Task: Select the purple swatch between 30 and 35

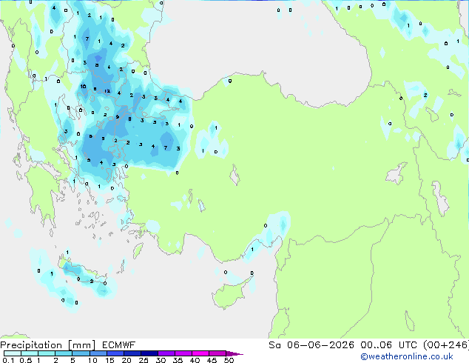Action: click(166, 353)
